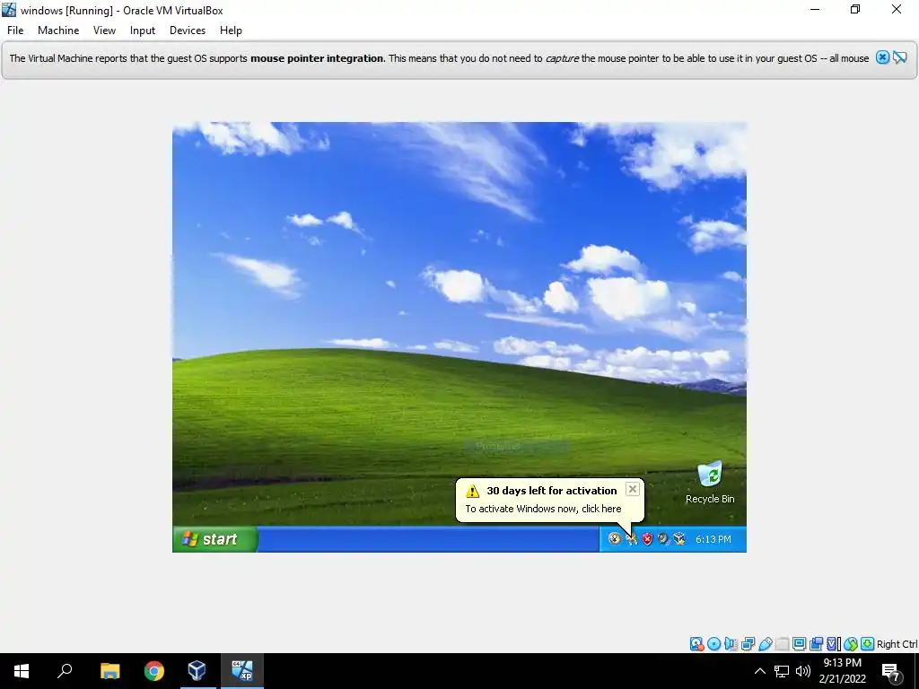919x689 pixels.
Task: Click the running XP VM taskbar icon
Action: coord(242,671)
